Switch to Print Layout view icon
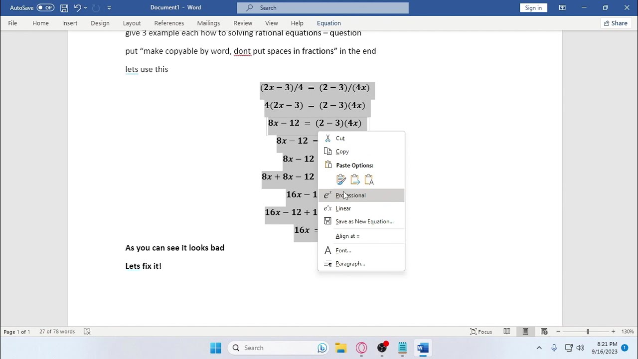 [x=525, y=332]
